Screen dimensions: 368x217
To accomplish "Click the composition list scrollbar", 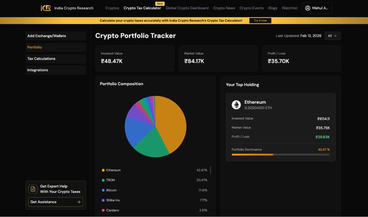I will pyautogui.click(x=210, y=170).
